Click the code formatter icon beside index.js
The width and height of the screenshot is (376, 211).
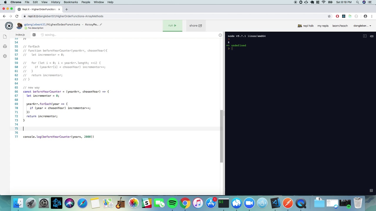34,35
